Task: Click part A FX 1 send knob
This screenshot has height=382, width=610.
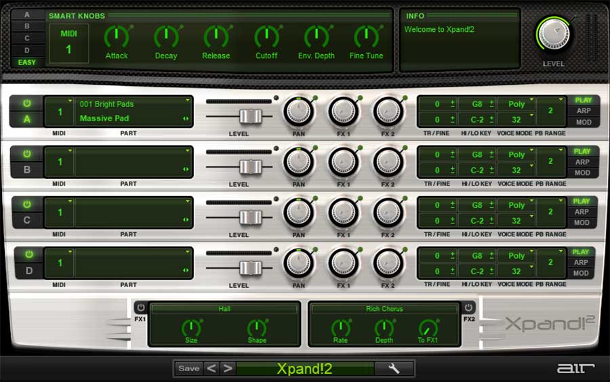Action: 343,112
